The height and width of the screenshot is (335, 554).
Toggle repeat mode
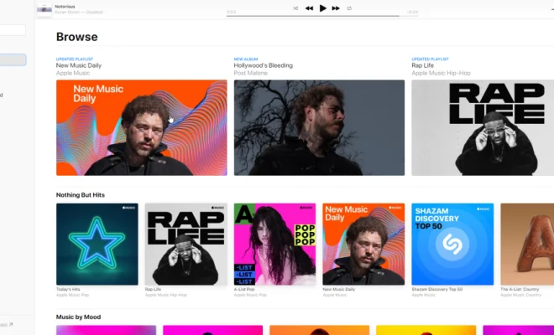click(x=349, y=8)
